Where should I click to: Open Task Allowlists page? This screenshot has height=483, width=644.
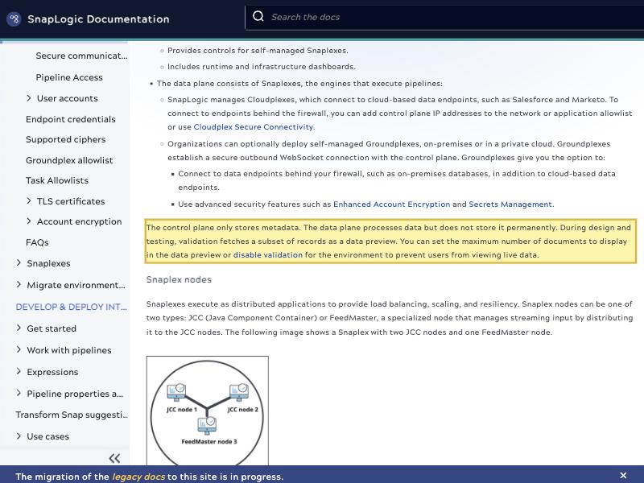pos(56,180)
